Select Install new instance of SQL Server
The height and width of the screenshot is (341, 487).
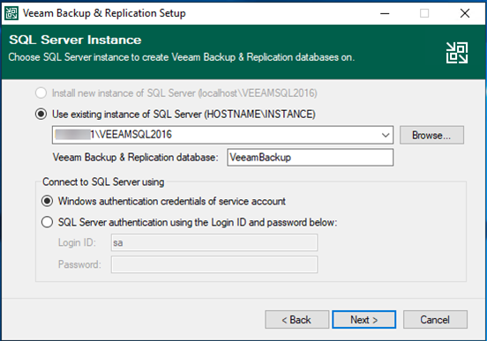tap(41, 93)
